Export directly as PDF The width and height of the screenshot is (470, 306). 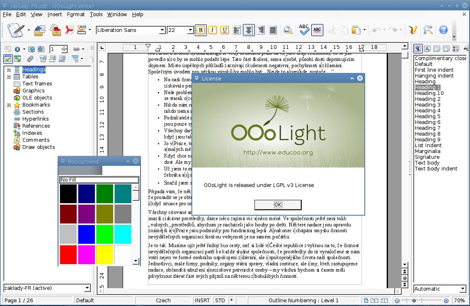pyautogui.click(x=69, y=30)
